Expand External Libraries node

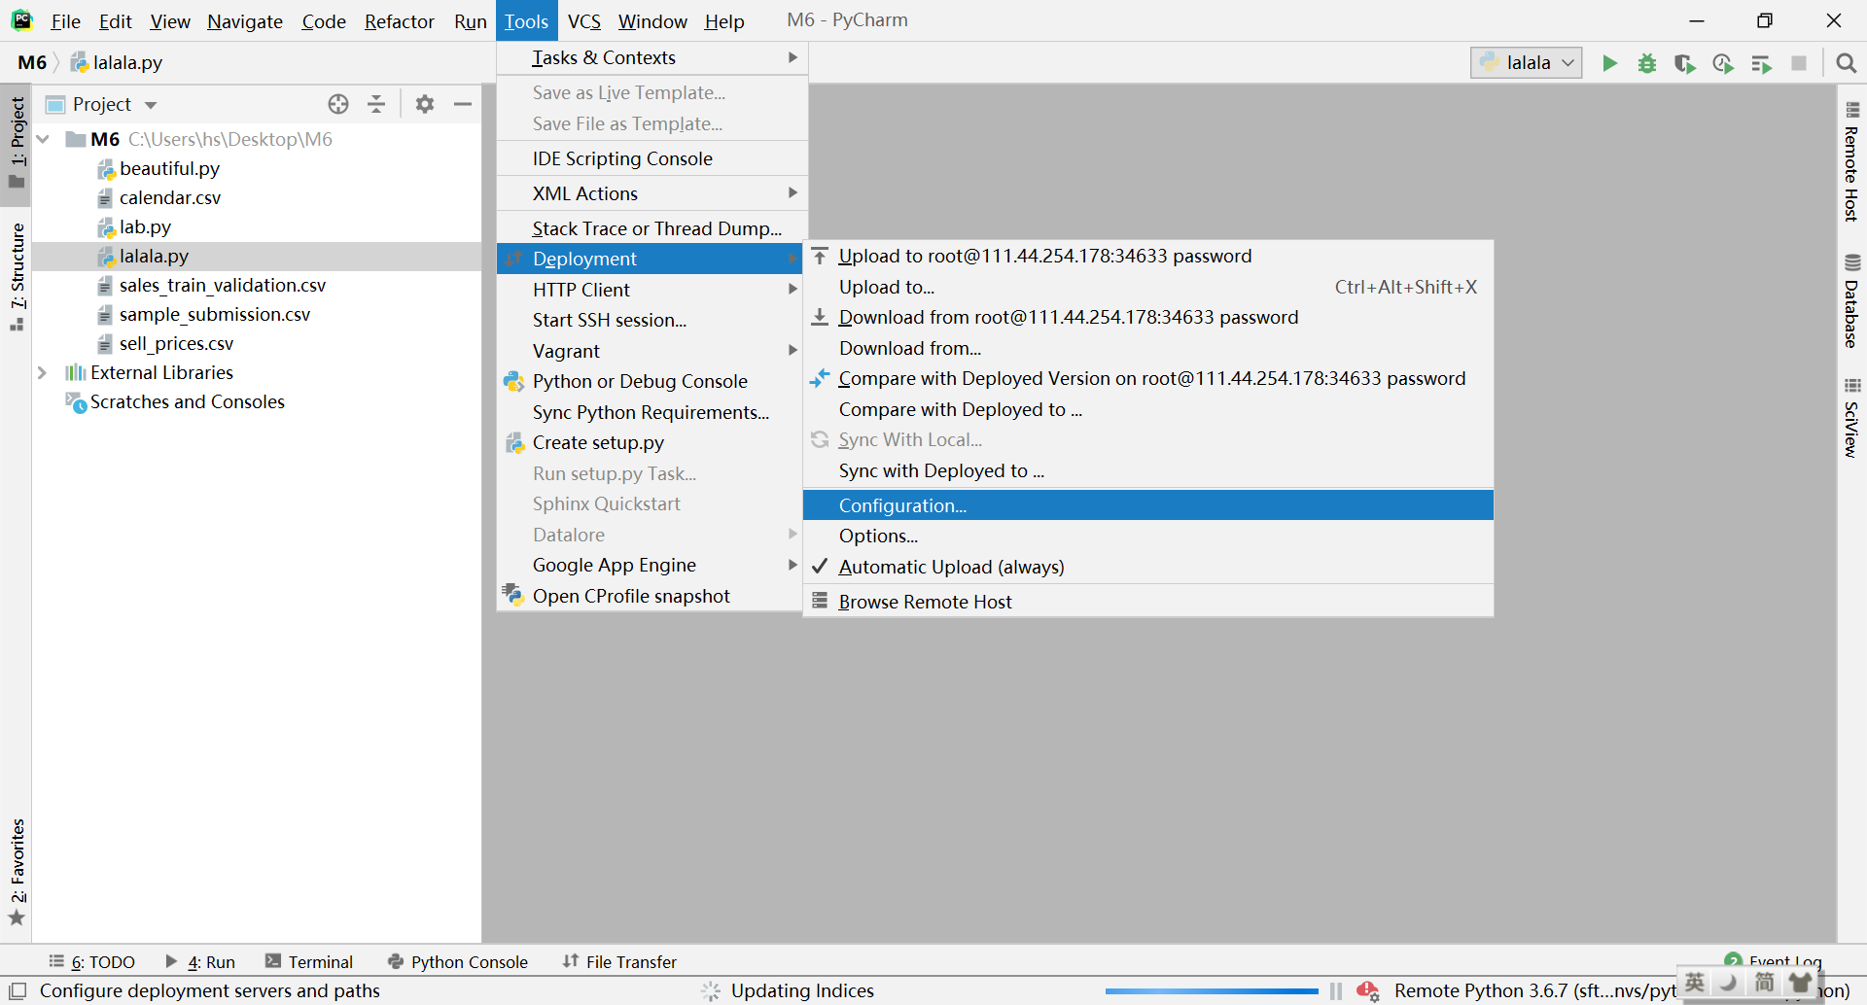pos(43,372)
